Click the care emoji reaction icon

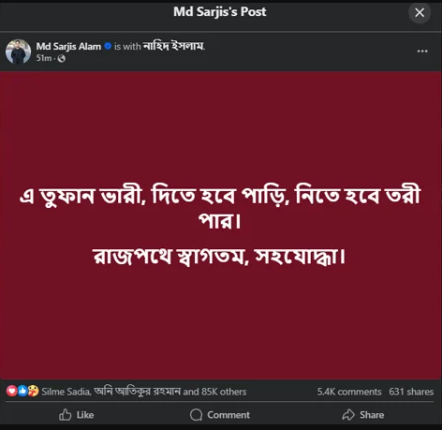tap(33, 391)
